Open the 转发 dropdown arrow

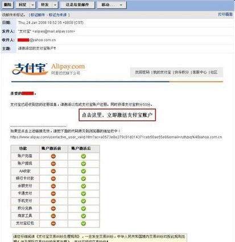click(x=55, y=5)
